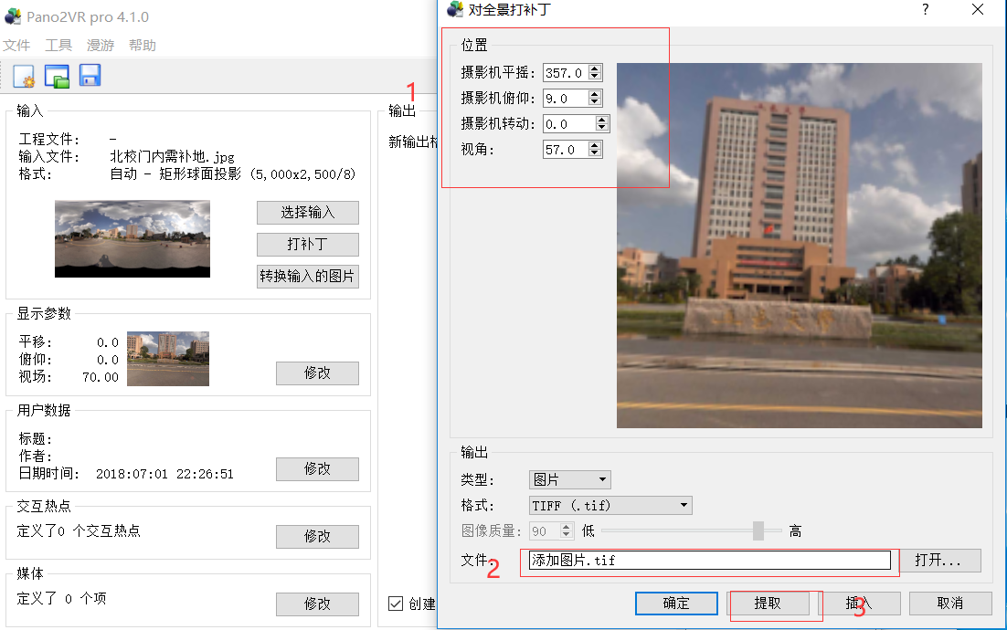Click the Pano2VR logo icon
The height and width of the screenshot is (630, 1007).
13,16
